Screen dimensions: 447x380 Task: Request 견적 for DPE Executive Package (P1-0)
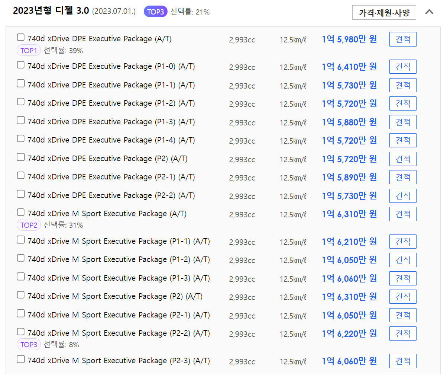pyautogui.click(x=403, y=67)
